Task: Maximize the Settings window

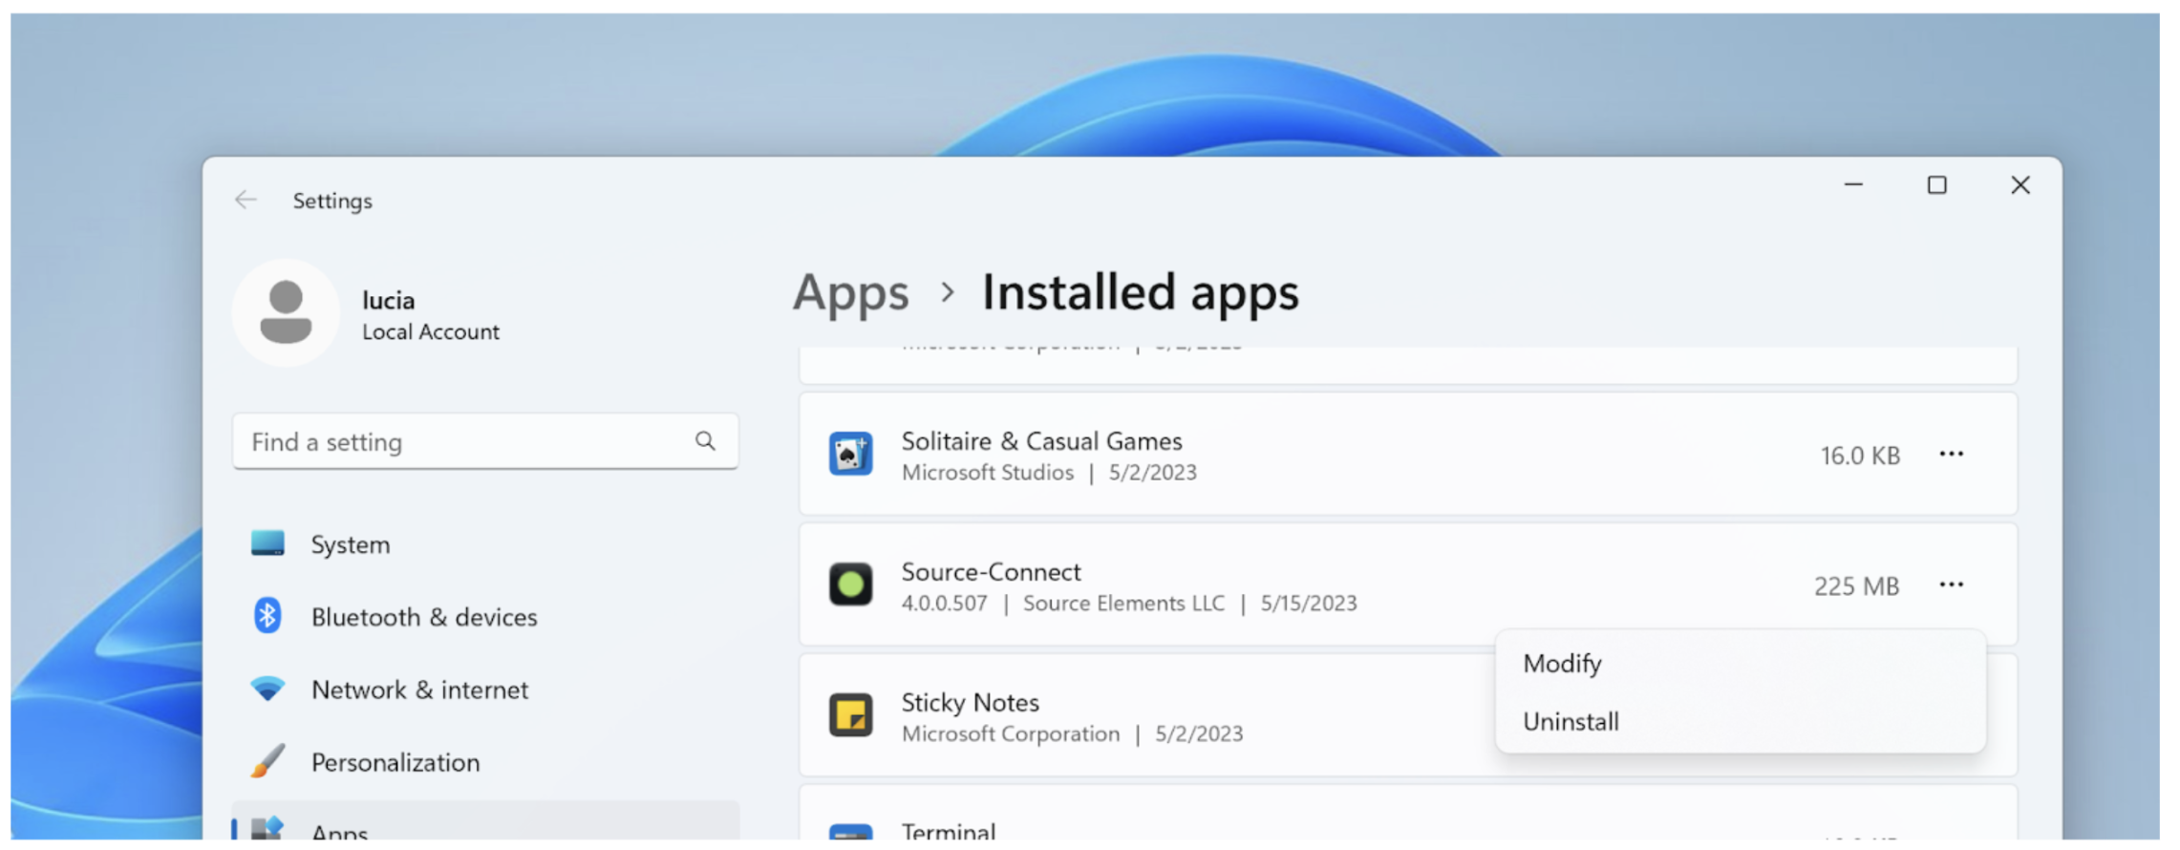Action: (1936, 185)
